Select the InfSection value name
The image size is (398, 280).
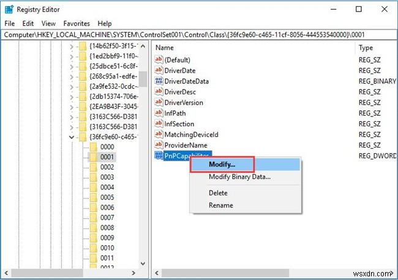coord(179,124)
